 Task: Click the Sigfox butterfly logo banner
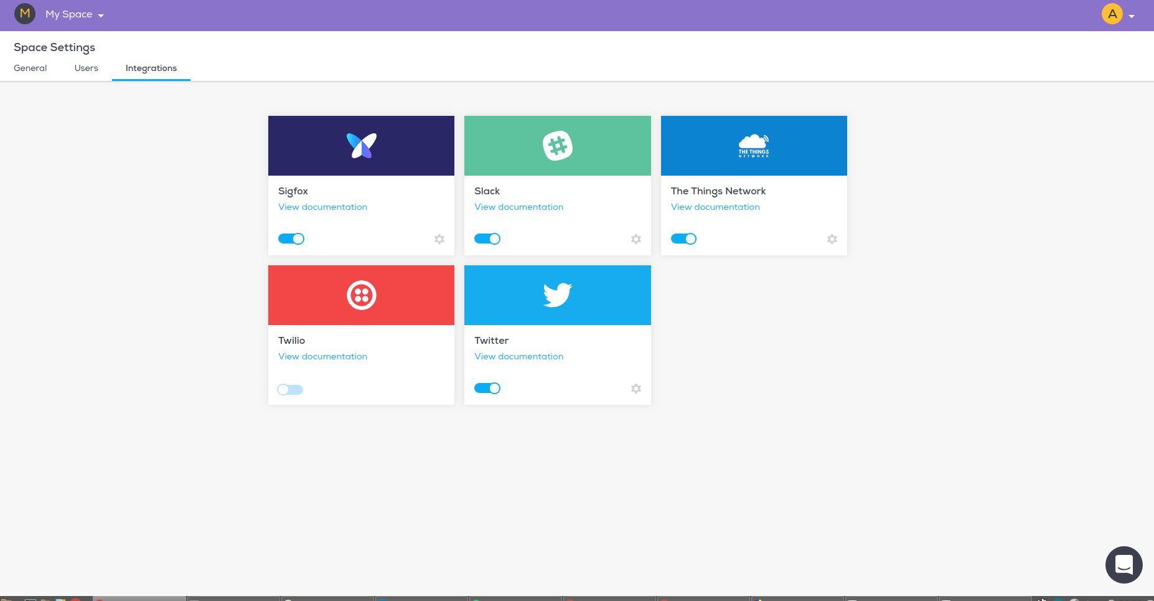point(361,146)
